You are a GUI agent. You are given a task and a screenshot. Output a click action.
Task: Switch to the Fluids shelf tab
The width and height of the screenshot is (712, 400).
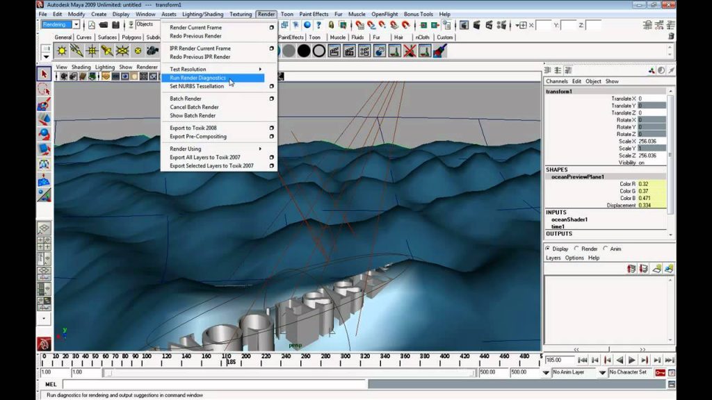(x=357, y=37)
